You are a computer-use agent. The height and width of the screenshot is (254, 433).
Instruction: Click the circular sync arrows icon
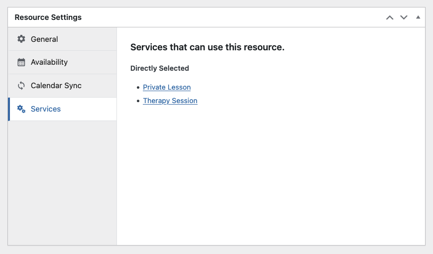point(21,86)
